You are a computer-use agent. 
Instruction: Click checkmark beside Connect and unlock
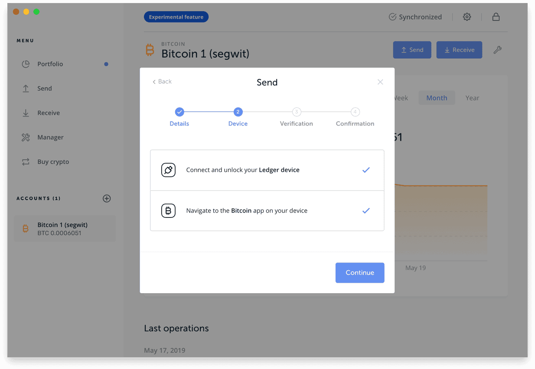coord(366,170)
